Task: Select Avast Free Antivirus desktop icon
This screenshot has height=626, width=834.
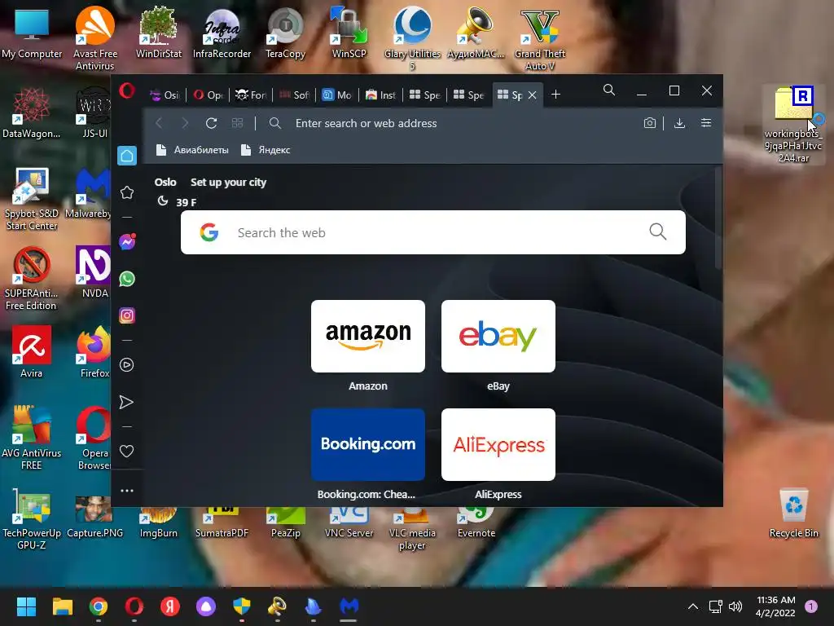Action: click(x=95, y=38)
